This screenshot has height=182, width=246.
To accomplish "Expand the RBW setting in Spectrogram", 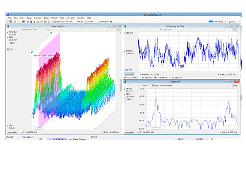I will (x=7, y=38).
